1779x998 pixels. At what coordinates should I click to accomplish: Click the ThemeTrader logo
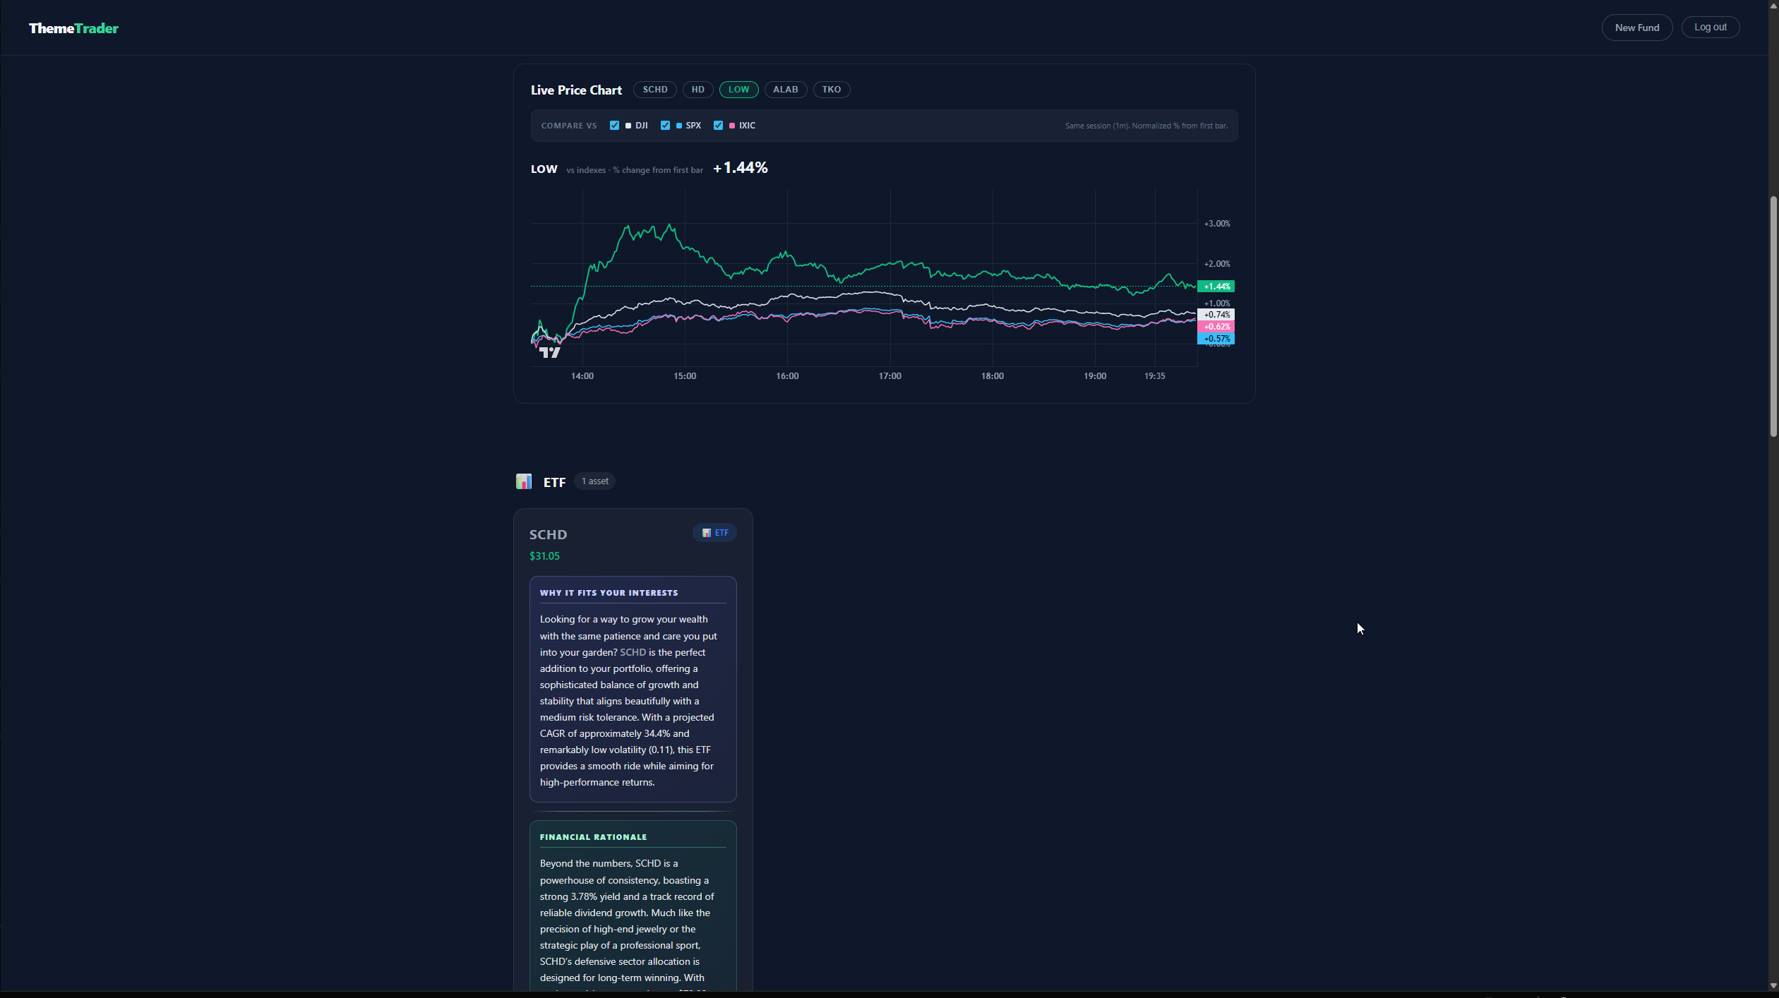pos(73,28)
